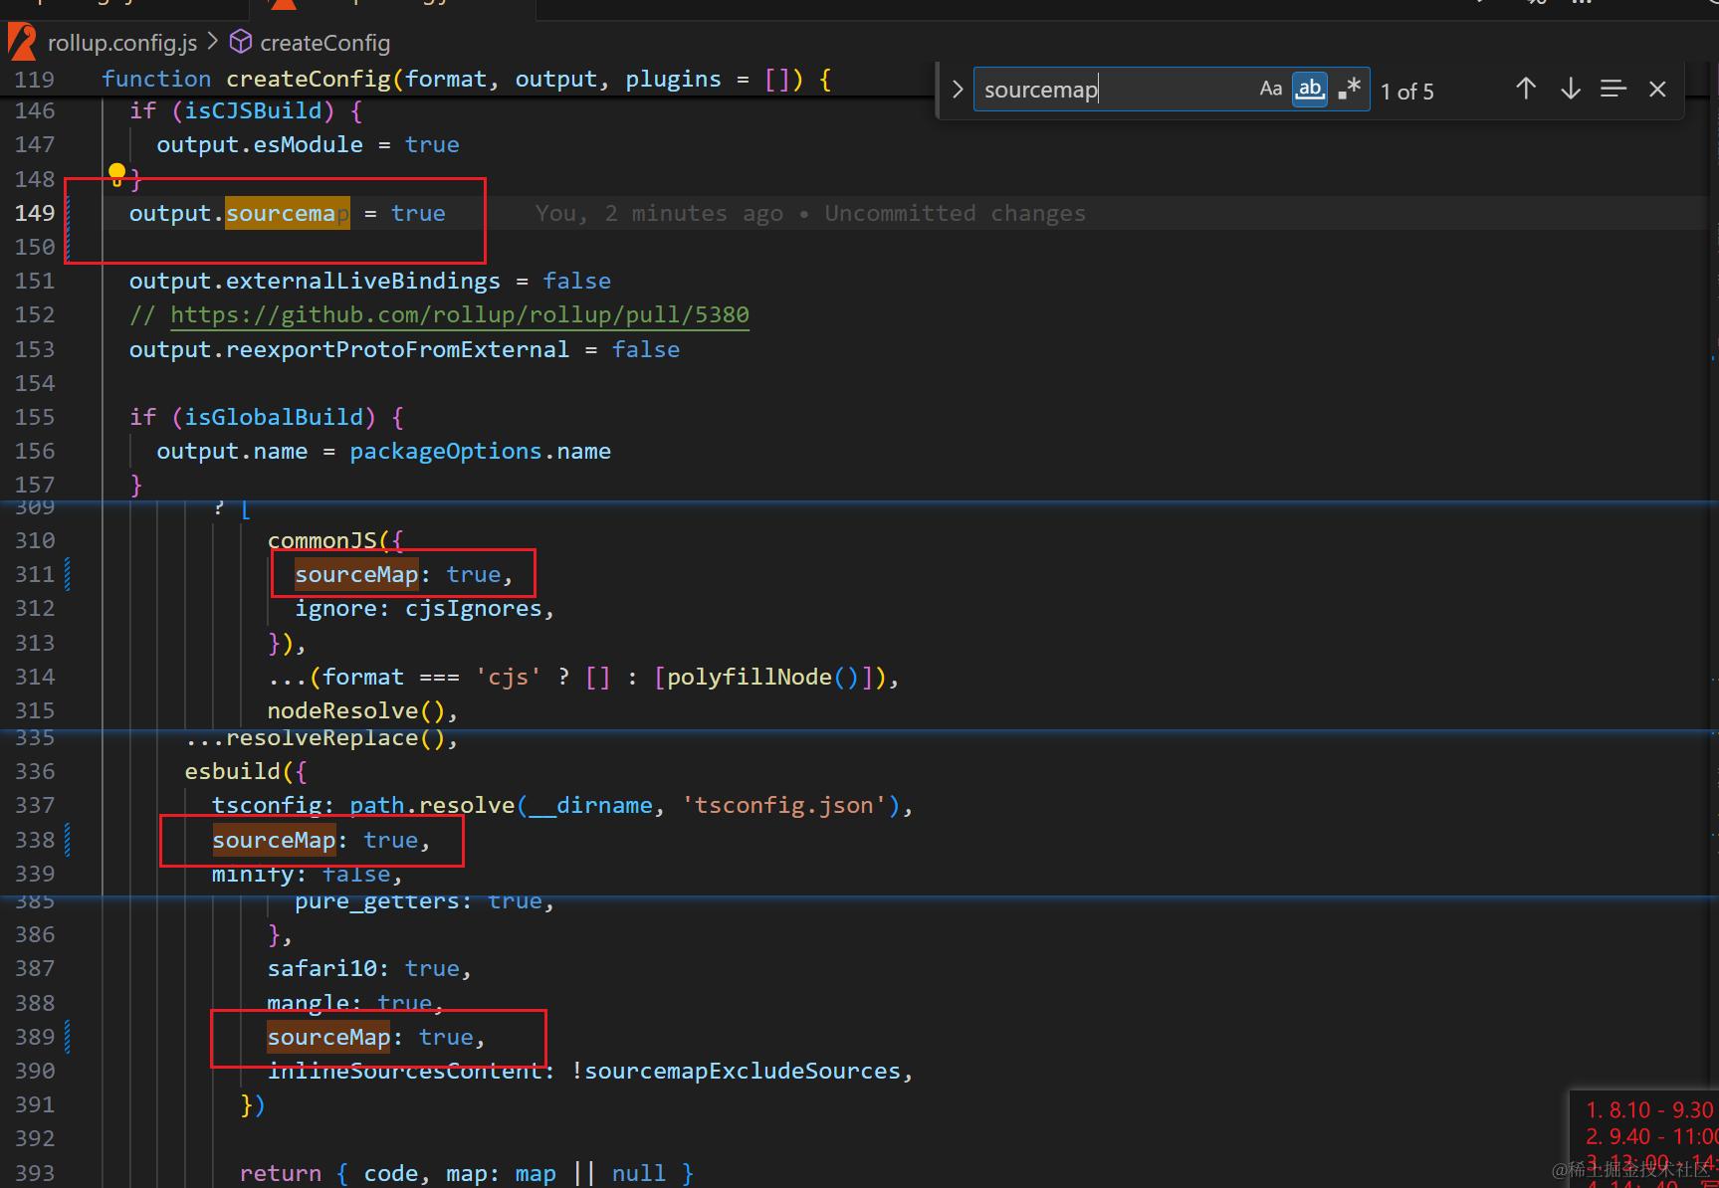This screenshot has height=1188, width=1719.
Task: Go to previous match arrow
Action: (x=1525, y=89)
